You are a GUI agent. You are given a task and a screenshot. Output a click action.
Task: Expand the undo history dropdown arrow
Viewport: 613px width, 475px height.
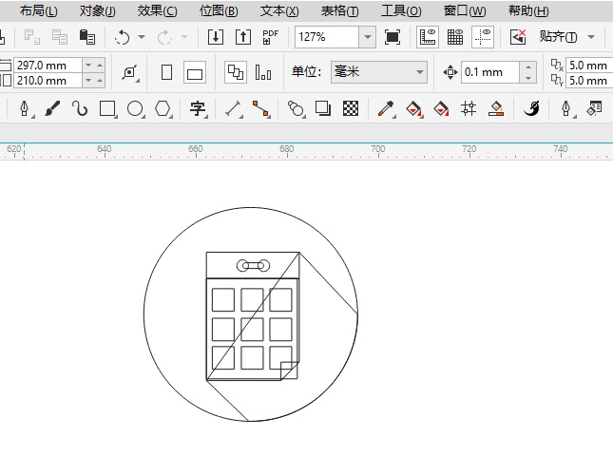(x=142, y=37)
